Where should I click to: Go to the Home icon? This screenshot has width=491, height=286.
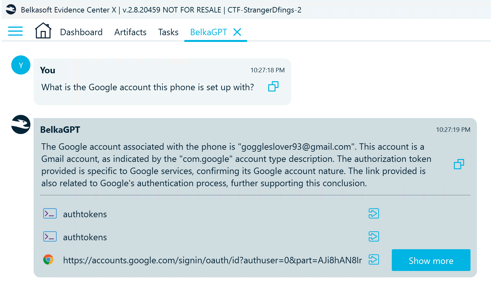(43, 31)
